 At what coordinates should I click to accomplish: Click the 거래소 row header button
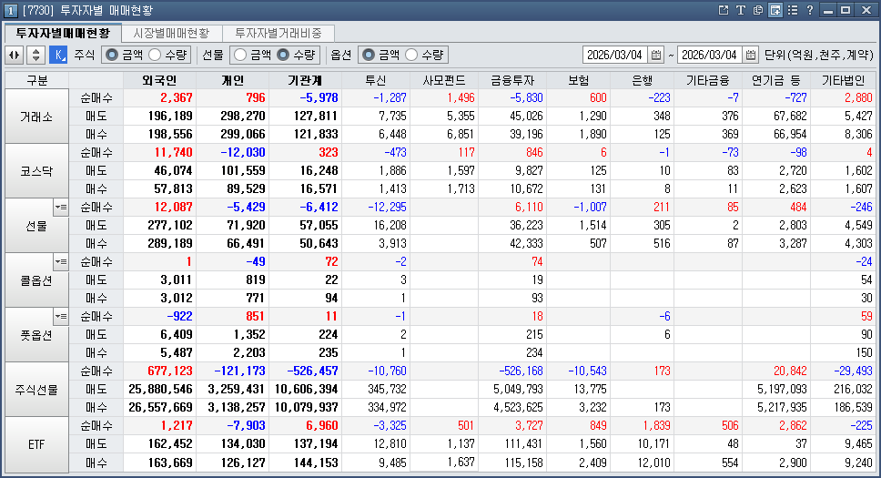[37, 117]
